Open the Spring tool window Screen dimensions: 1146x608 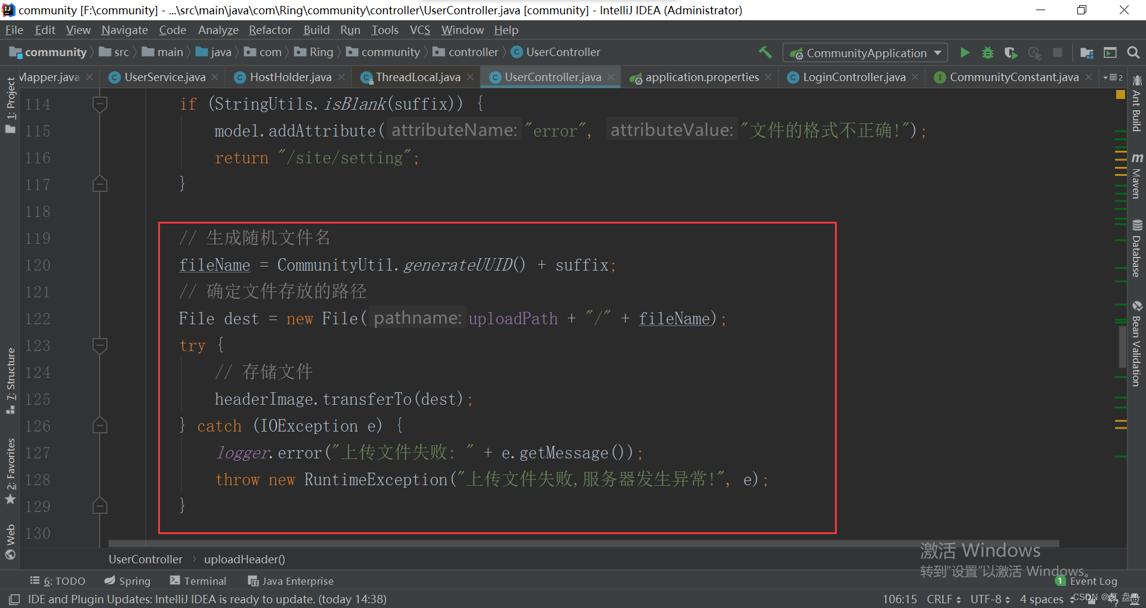coord(127,581)
